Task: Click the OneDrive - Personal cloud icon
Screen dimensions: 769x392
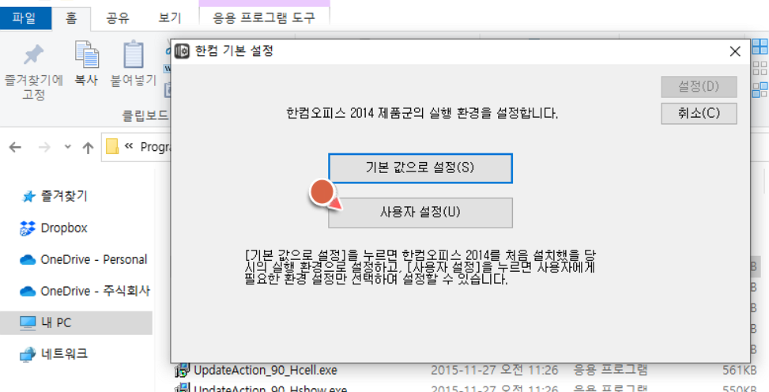Action: point(28,259)
